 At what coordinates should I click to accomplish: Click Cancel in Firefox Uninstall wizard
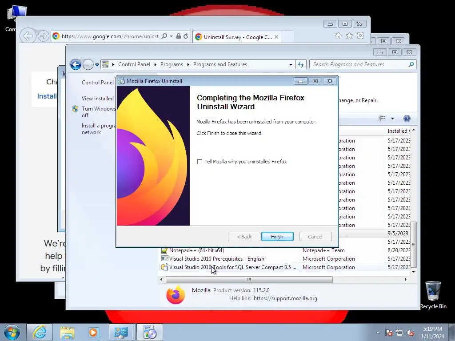pos(315,237)
